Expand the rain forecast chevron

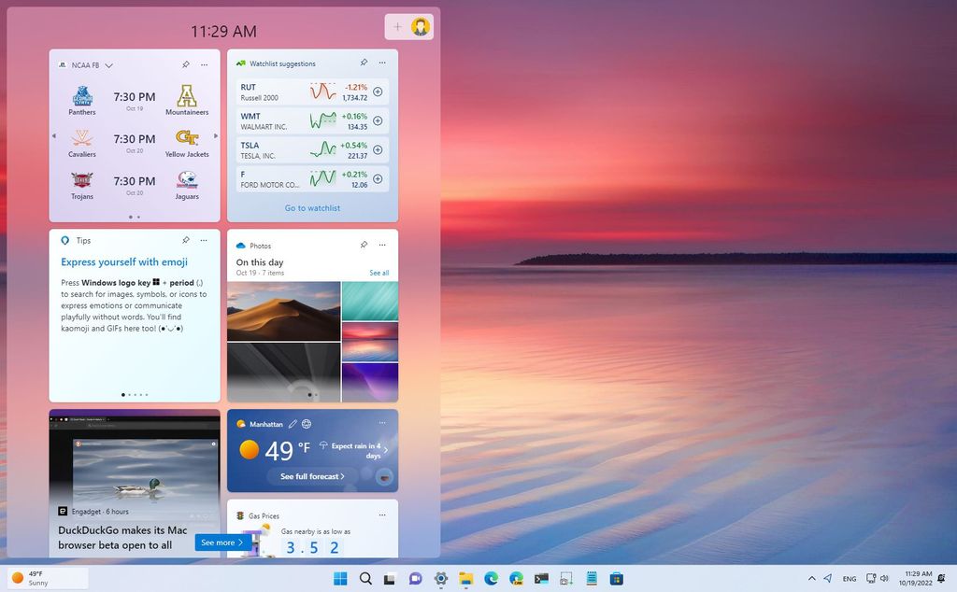(386, 451)
